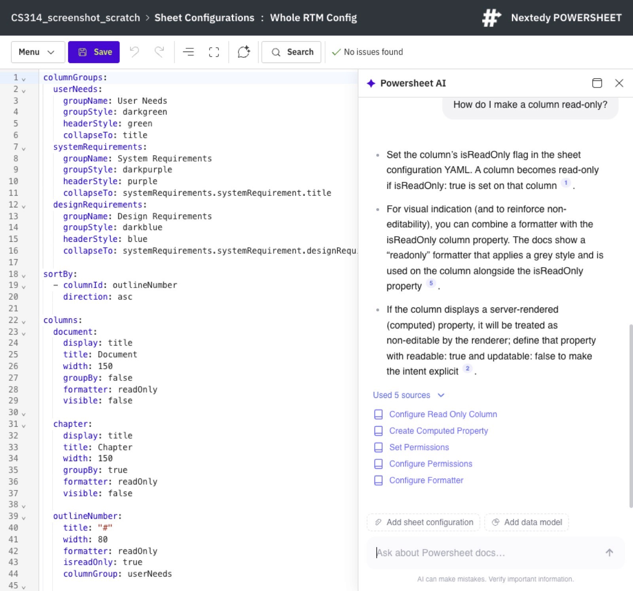Image resolution: width=633 pixels, height=591 pixels.
Task: Click the format lines icon in toolbar
Action: click(188, 52)
